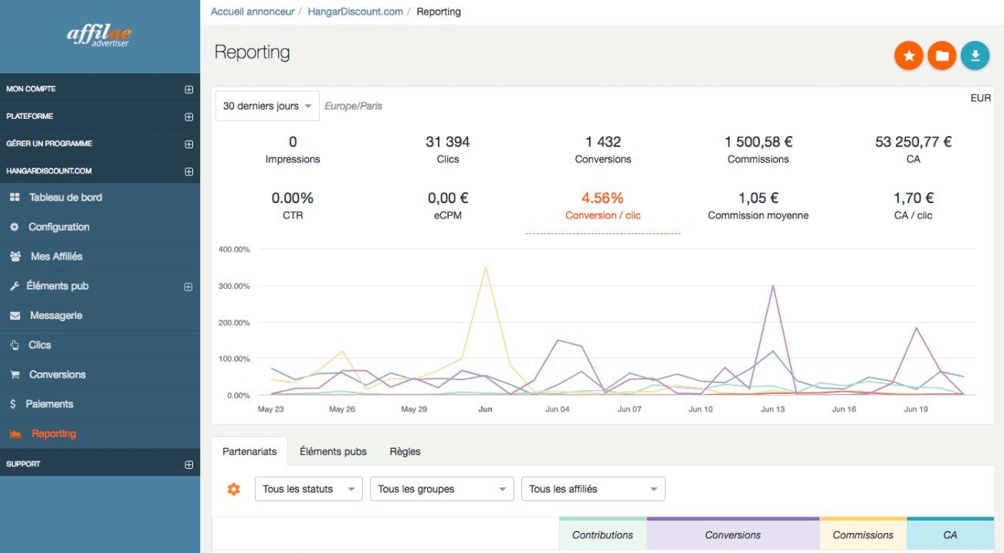Open the 30 derniers jours dropdown
Image resolution: width=1004 pixels, height=553 pixels.
267,106
